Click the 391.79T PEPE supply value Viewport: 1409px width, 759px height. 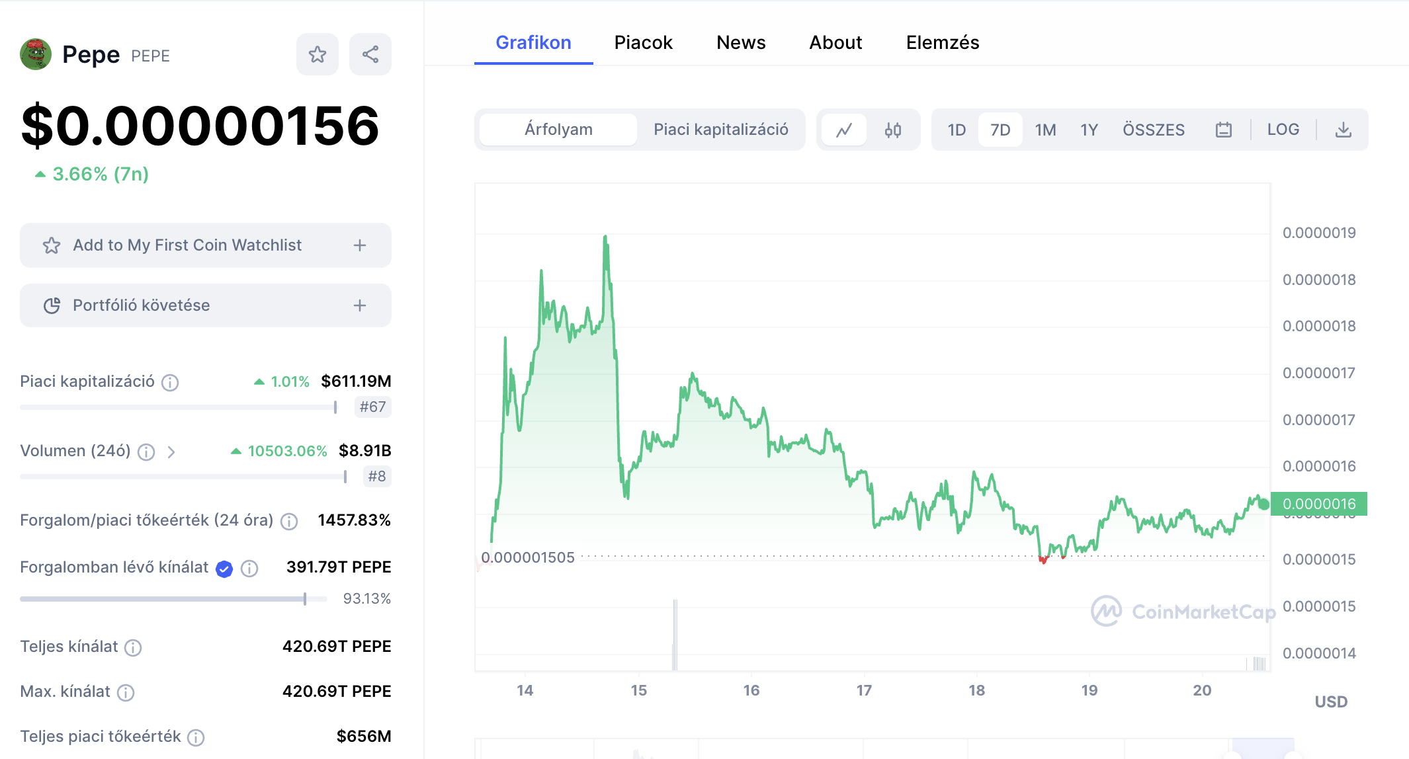coord(339,567)
